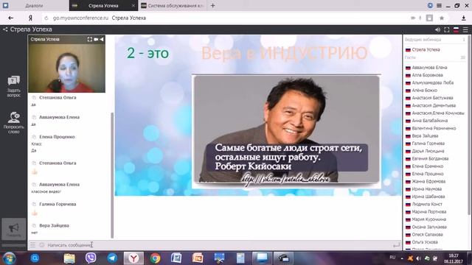Click the chat panel scrollbar
The width and height of the screenshot is (472, 265).
112,175
